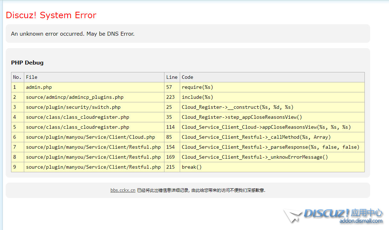Image resolution: width=389 pixels, height=230 pixels.
Task: Click the paper plane icon beside the Discuz logo
Action: click(x=293, y=216)
